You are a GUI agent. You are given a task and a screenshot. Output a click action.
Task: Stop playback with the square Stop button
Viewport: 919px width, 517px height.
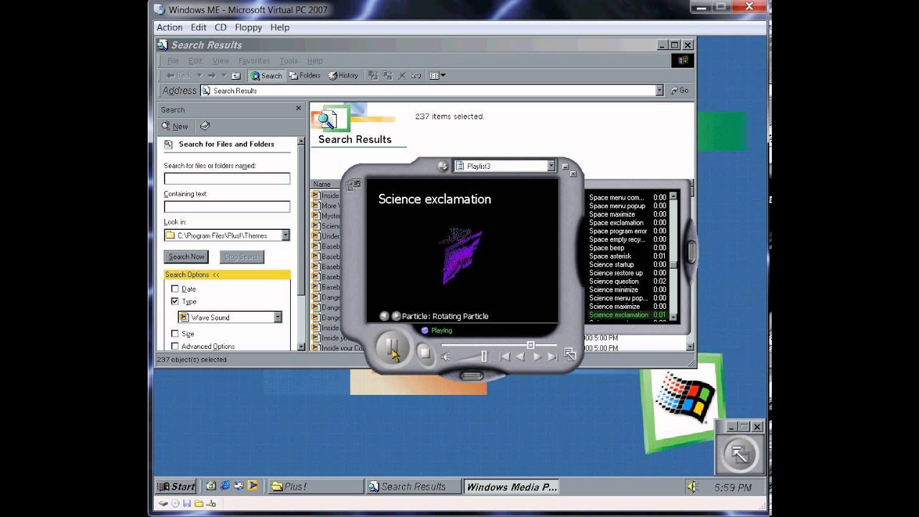point(424,353)
